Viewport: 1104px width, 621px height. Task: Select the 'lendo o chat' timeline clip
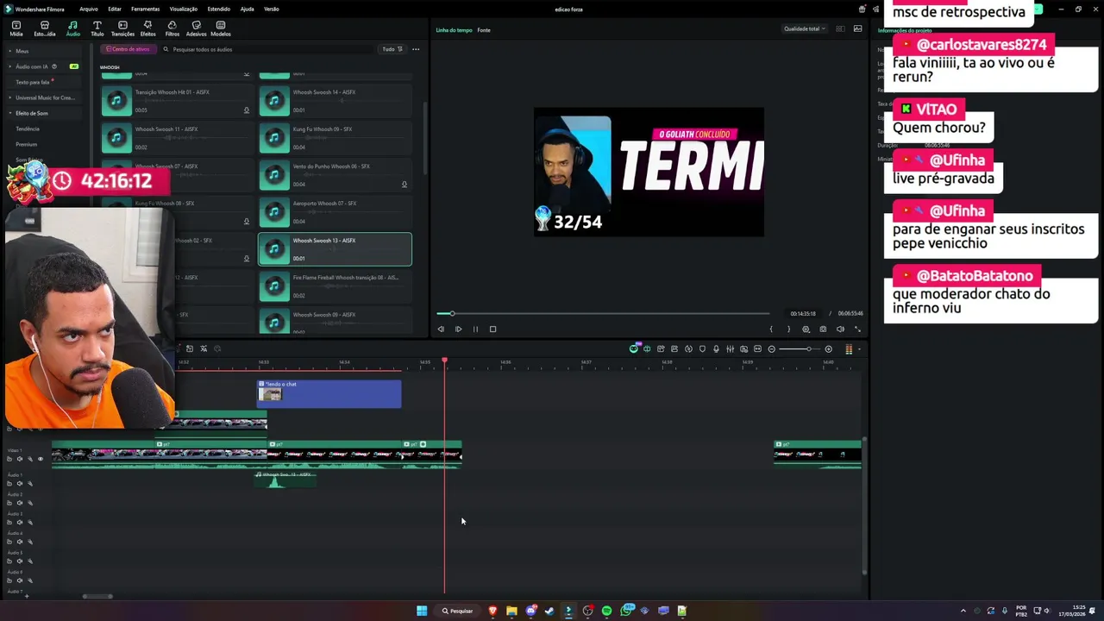(329, 393)
